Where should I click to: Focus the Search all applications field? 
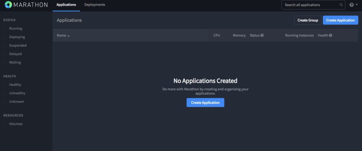[313, 5]
